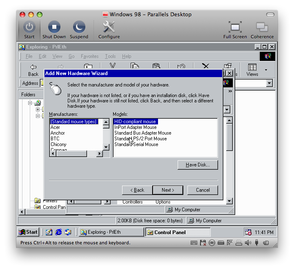294x270 pixels.
Task: Select BTC in Manufacturers list
Action: click(55, 139)
